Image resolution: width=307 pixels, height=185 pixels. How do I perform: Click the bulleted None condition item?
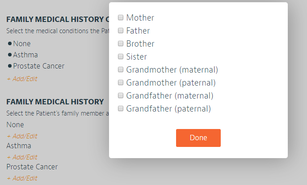point(21,44)
